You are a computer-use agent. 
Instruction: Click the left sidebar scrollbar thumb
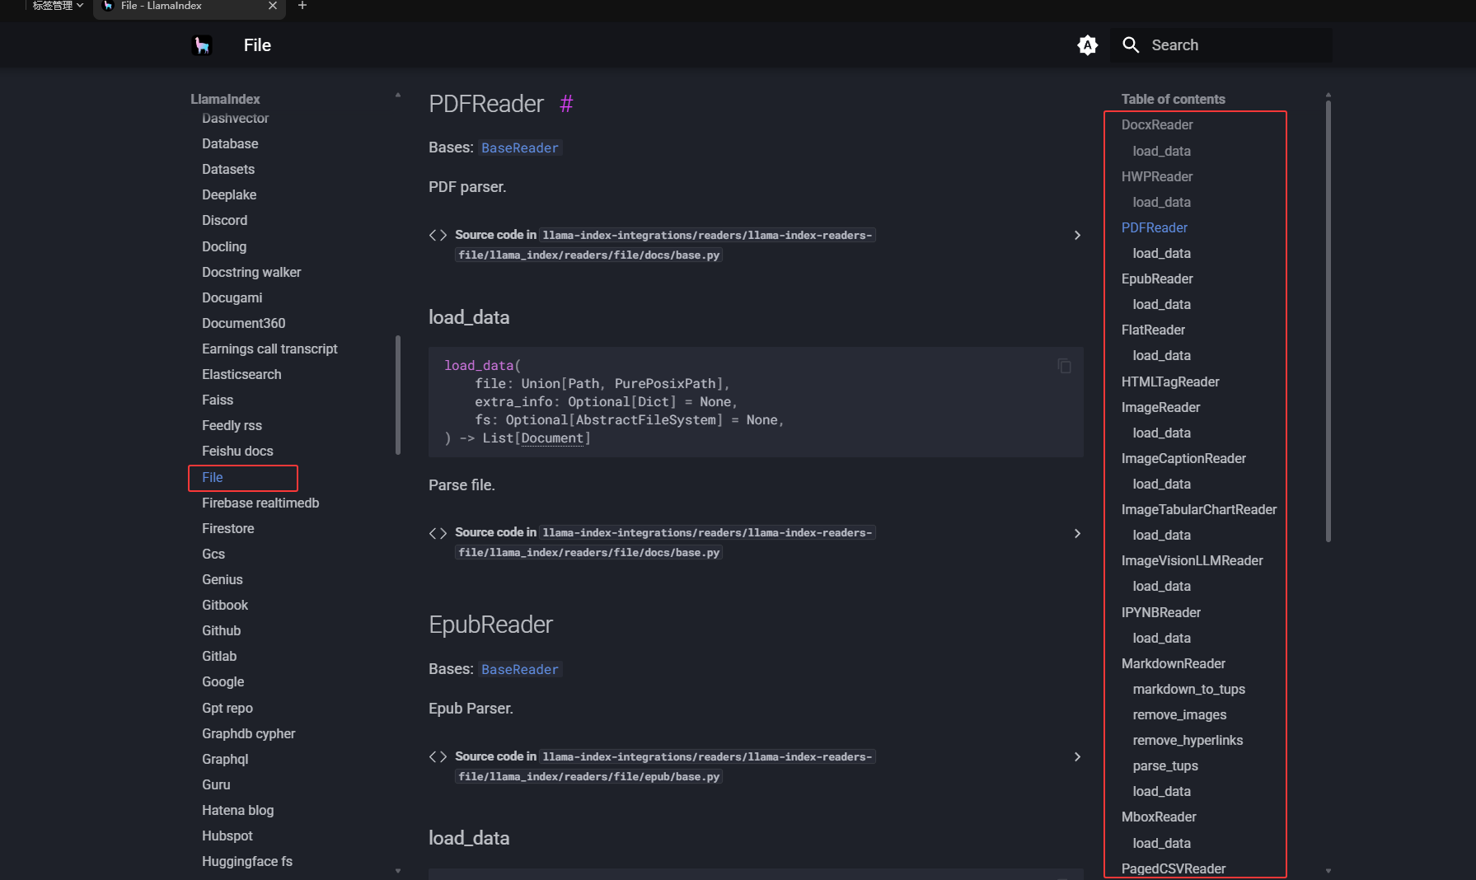pyautogui.click(x=398, y=396)
